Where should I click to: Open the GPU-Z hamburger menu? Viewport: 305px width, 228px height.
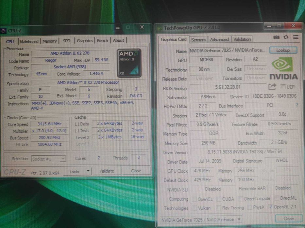(296, 37)
